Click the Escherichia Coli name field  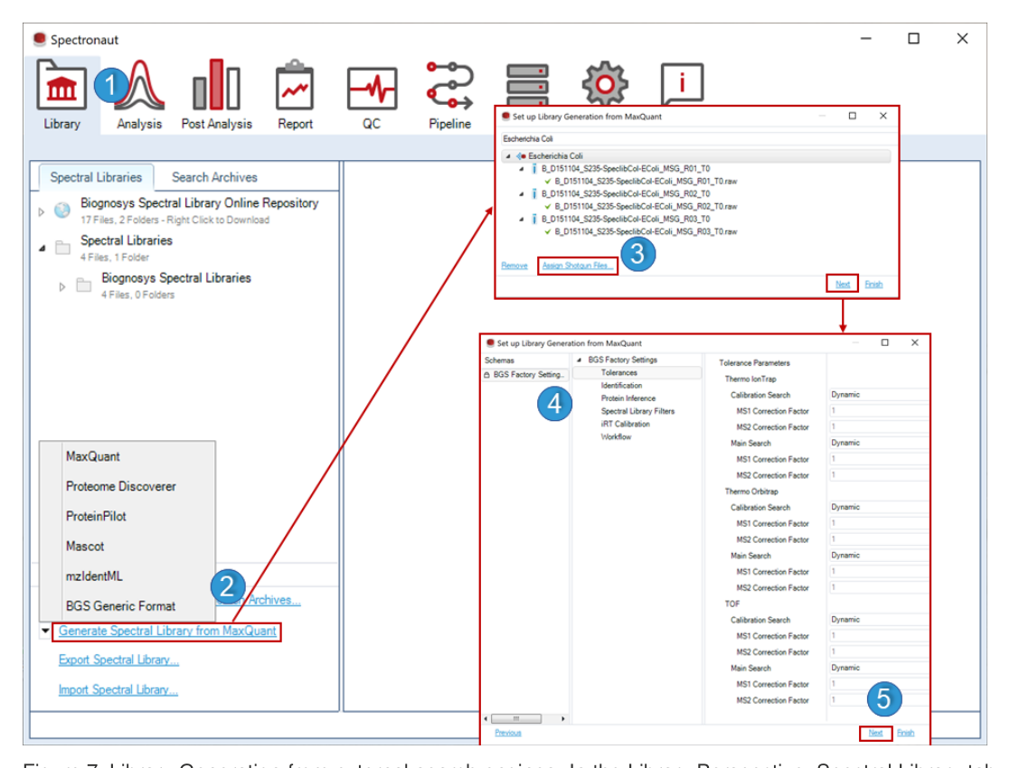pyautogui.click(x=698, y=139)
